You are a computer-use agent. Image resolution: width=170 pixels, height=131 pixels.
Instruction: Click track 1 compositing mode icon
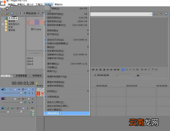[25, 93]
